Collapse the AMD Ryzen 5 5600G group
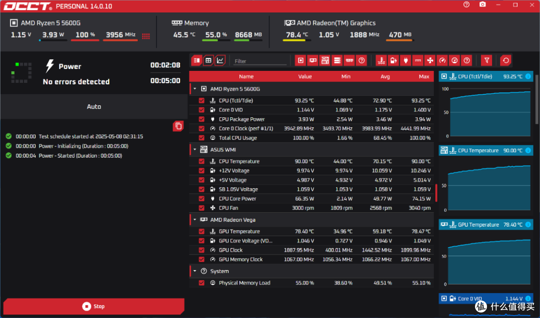Image resolution: width=540 pixels, height=318 pixels. (x=195, y=89)
